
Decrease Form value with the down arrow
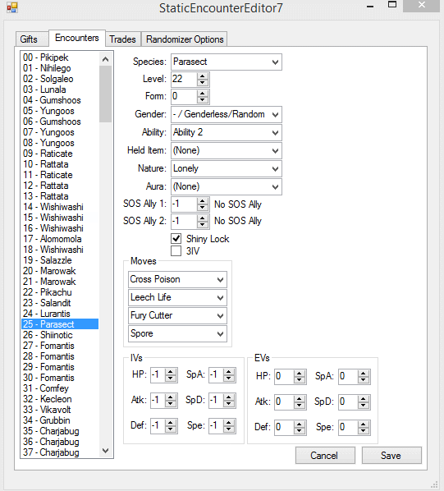click(203, 100)
